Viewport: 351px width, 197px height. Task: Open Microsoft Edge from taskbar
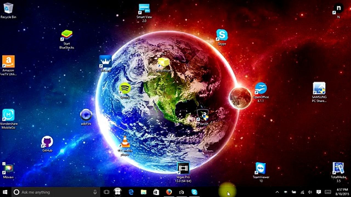tap(131, 192)
